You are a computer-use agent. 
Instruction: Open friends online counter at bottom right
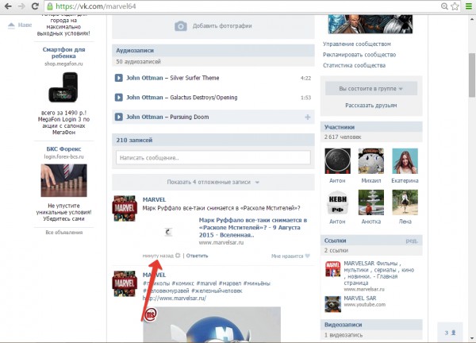(450, 333)
